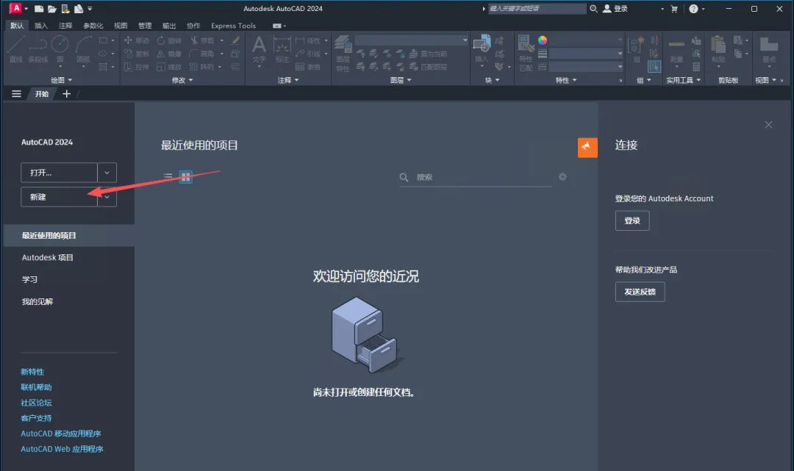
Task: Select the Circle (圆) tool
Action: click(x=60, y=49)
